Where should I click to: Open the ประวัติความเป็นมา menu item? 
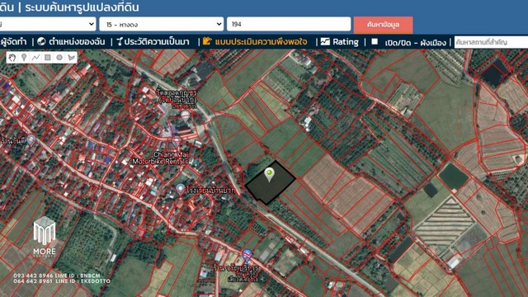click(x=153, y=42)
